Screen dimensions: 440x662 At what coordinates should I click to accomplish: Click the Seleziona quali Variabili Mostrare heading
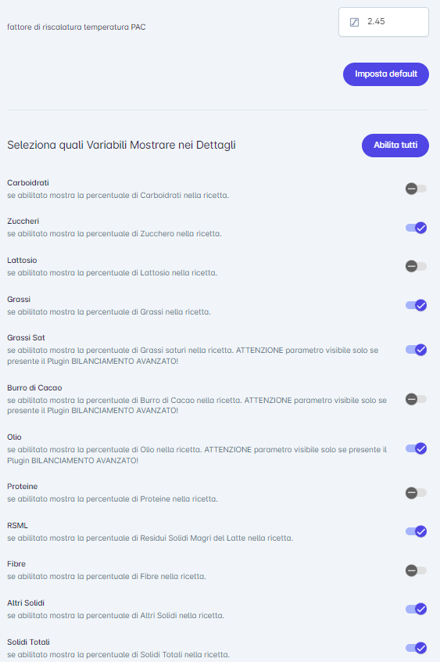tap(121, 146)
